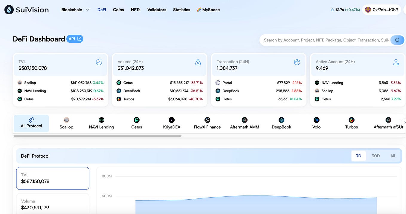Click the search magnifier icon

(397, 40)
